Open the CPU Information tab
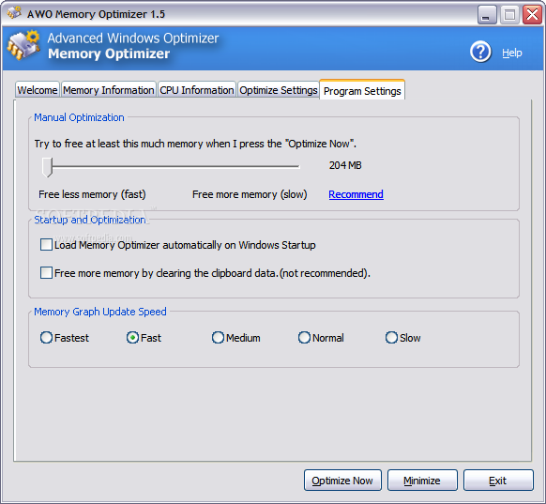Screen dimensions: 546x504 pyautogui.click(x=197, y=90)
